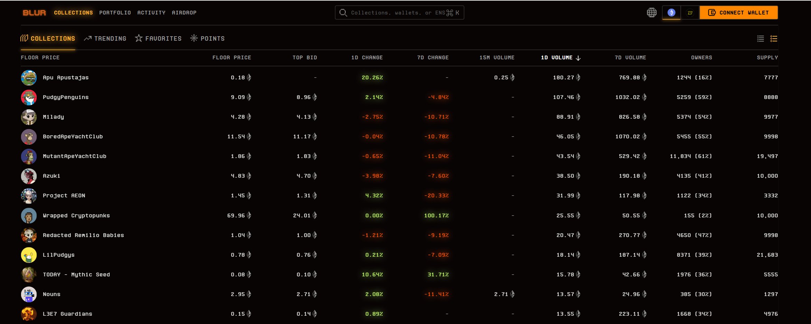Switch to the Favorites tab

pos(158,38)
